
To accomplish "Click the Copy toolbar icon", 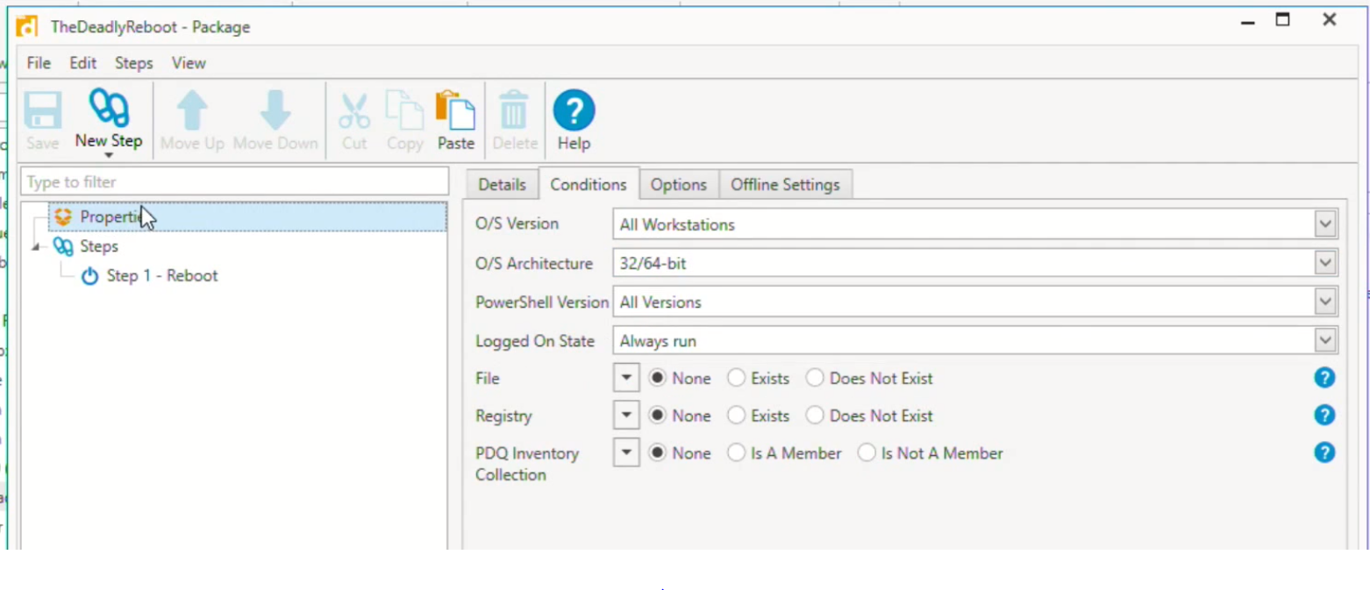I will click(x=404, y=110).
